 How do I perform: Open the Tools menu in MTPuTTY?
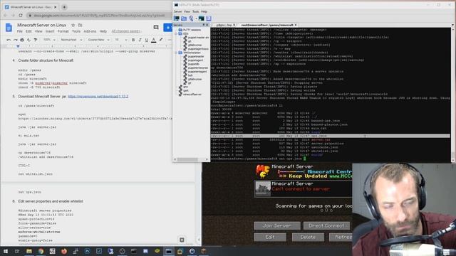(x=195, y=11)
